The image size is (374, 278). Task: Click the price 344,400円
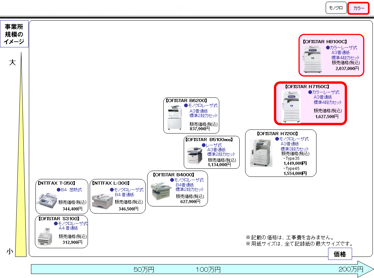click(x=72, y=209)
